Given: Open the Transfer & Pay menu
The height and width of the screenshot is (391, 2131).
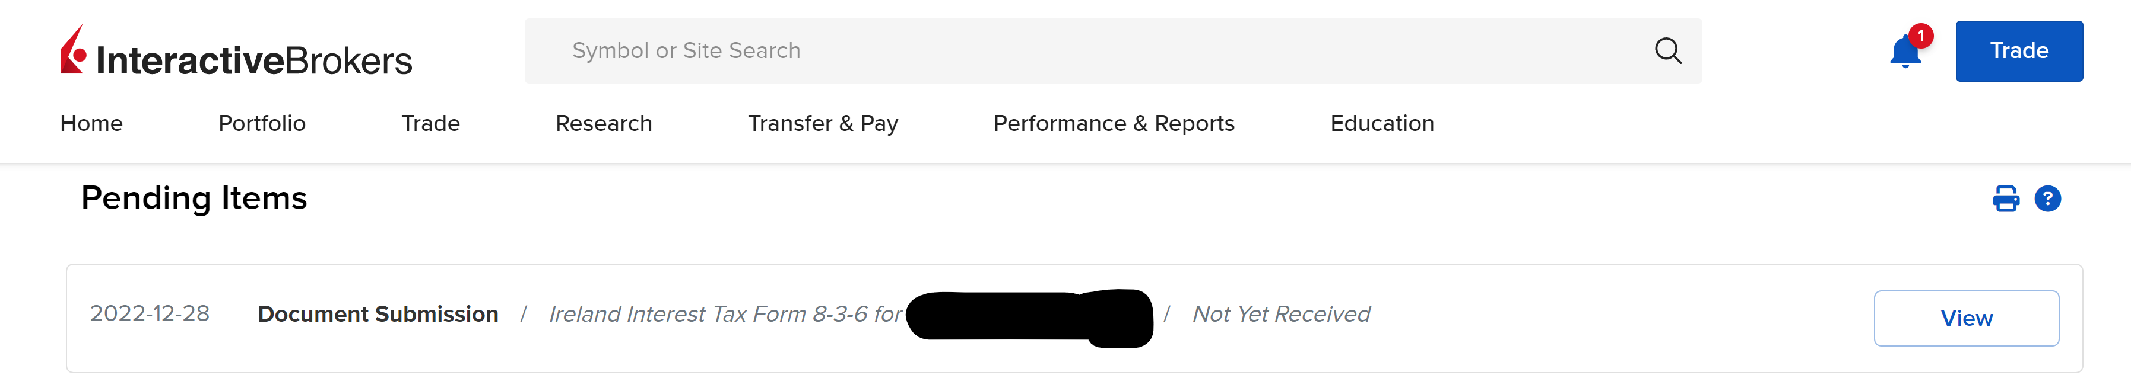Looking at the screenshot, I should click(x=823, y=124).
